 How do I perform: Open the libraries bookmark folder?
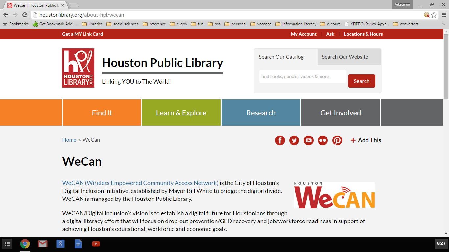tap(92, 24)
